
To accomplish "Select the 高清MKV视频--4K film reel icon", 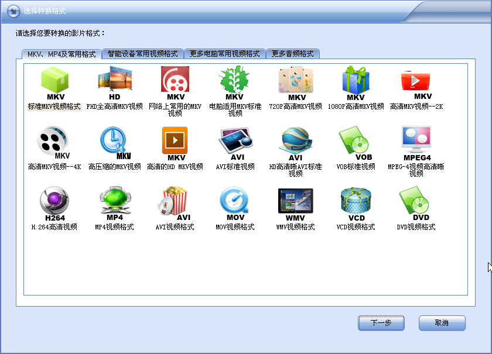I will point(53,143).
